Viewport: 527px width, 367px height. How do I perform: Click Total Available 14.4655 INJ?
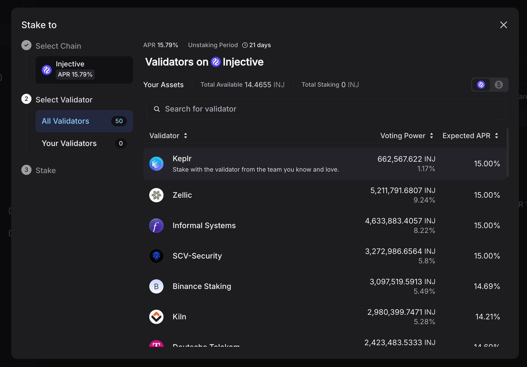point(242,85)
